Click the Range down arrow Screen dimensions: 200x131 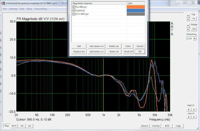coord(188,29)
